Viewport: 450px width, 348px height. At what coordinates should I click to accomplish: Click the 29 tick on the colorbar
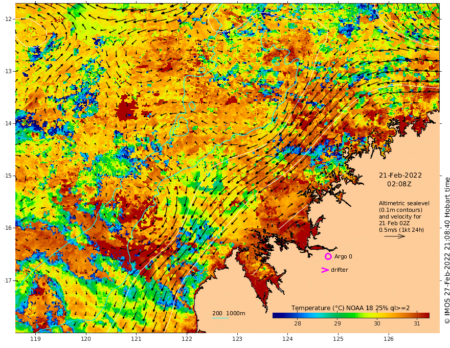tap(337, 323)
